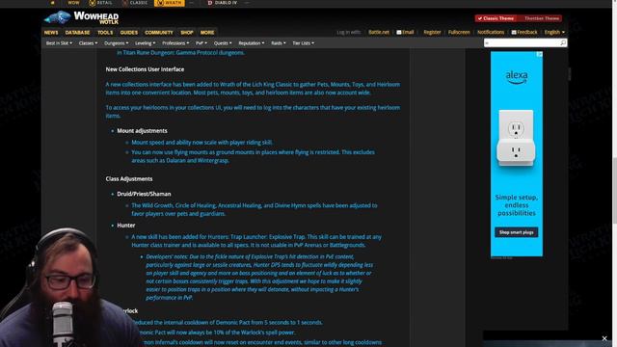This screenshot has height=347, width=617.
Task: Click the Wowhead WotLK logo
Action: (x=81, y=17)
